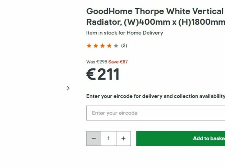Open the (2) reviews count link

(124, 46)
